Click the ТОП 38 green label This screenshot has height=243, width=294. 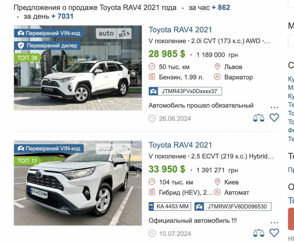point(27,58)
